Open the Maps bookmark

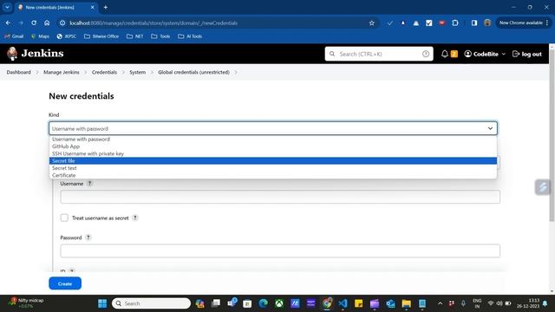[40, 36]
